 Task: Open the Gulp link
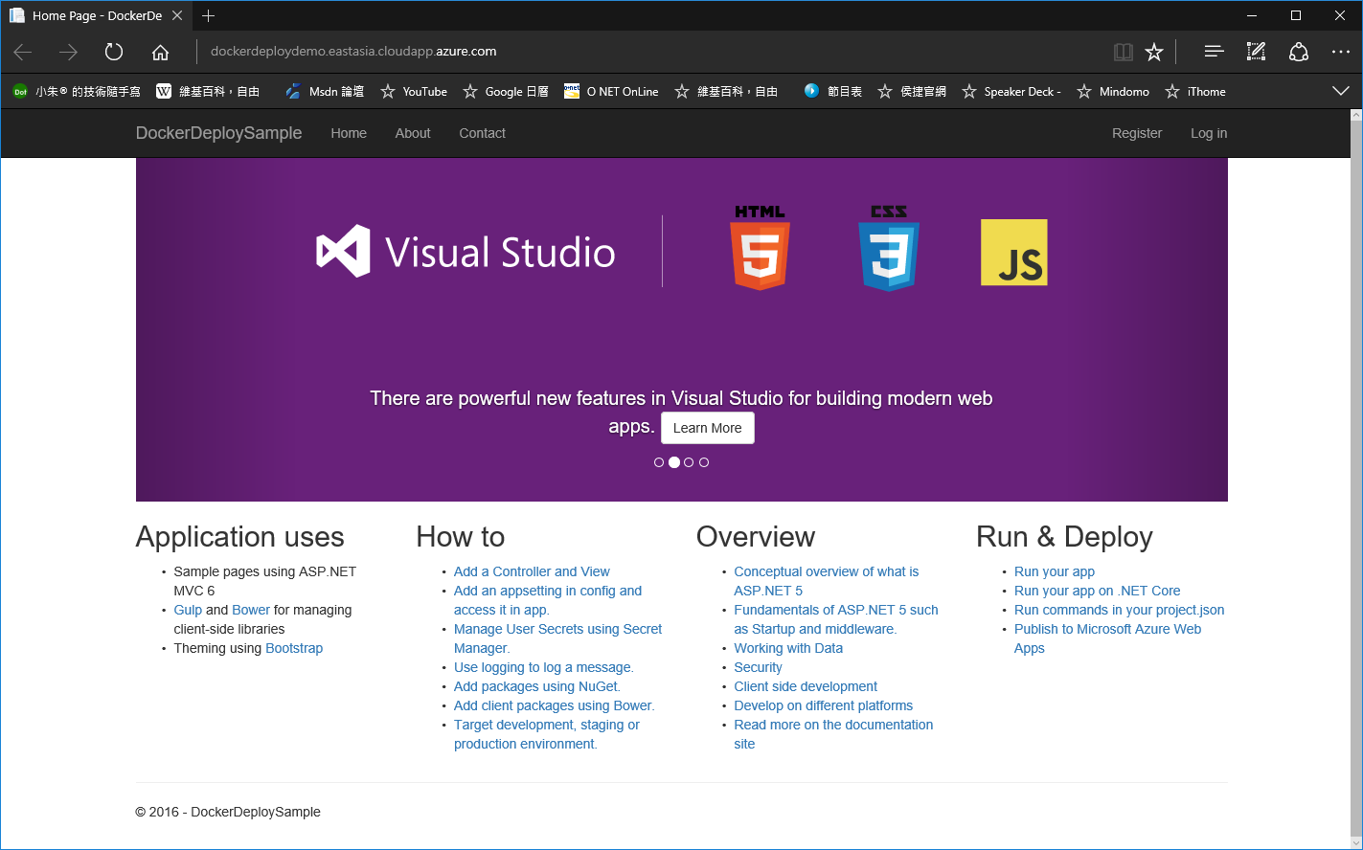pos(188,610)
